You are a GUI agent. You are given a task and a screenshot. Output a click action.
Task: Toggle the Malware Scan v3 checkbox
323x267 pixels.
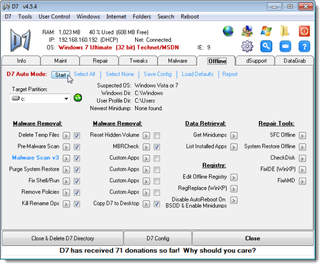coord(77,158)
